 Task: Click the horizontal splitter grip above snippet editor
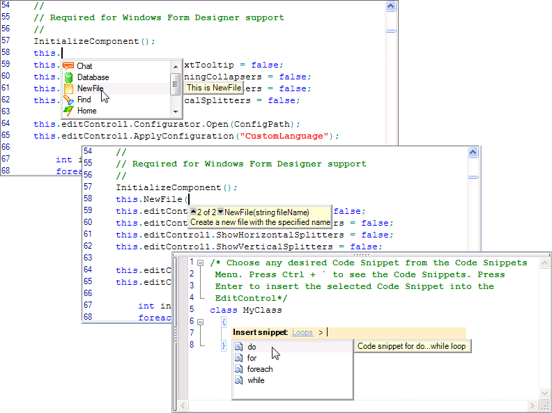(x=362, y=255)
